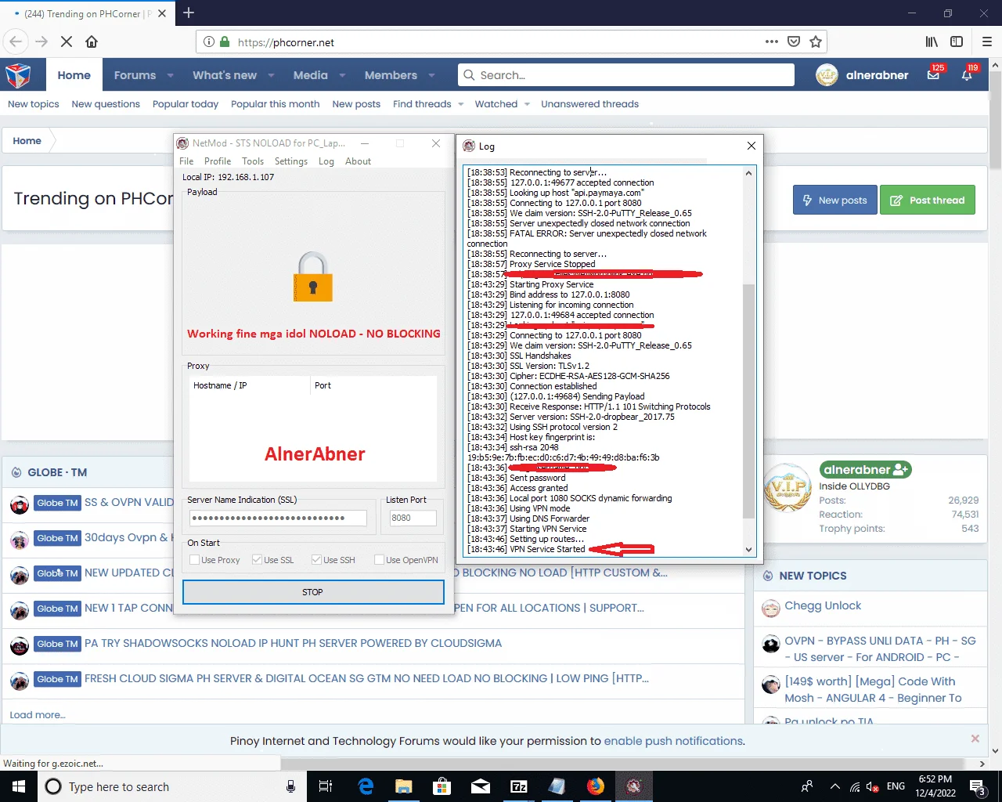Open the Settings menu in NetMod
Image resolution: width=1002 pixels, height=802 pixels.
tap(291, 161)
